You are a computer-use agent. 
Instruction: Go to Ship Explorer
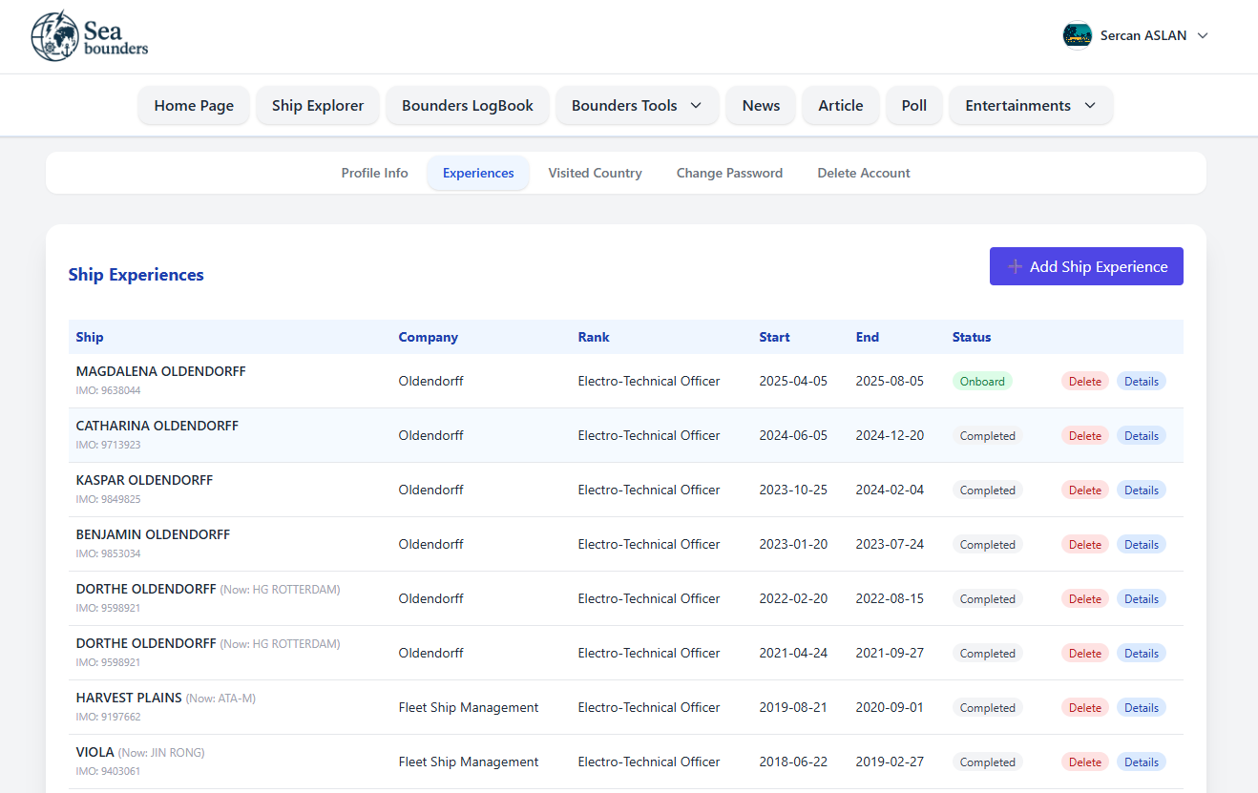coord(318,106)
